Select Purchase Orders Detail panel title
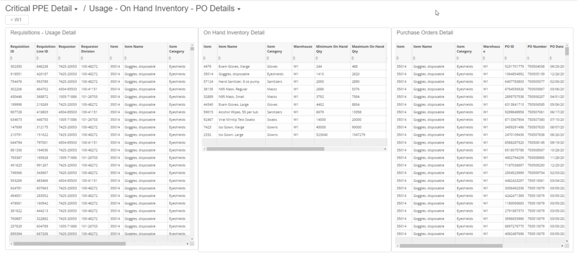The image size is (577, 254). 425,33
